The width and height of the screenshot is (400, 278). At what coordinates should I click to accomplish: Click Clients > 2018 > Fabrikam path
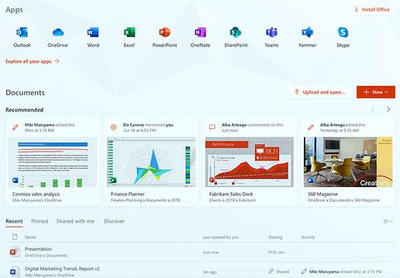(x=233, y=201)
